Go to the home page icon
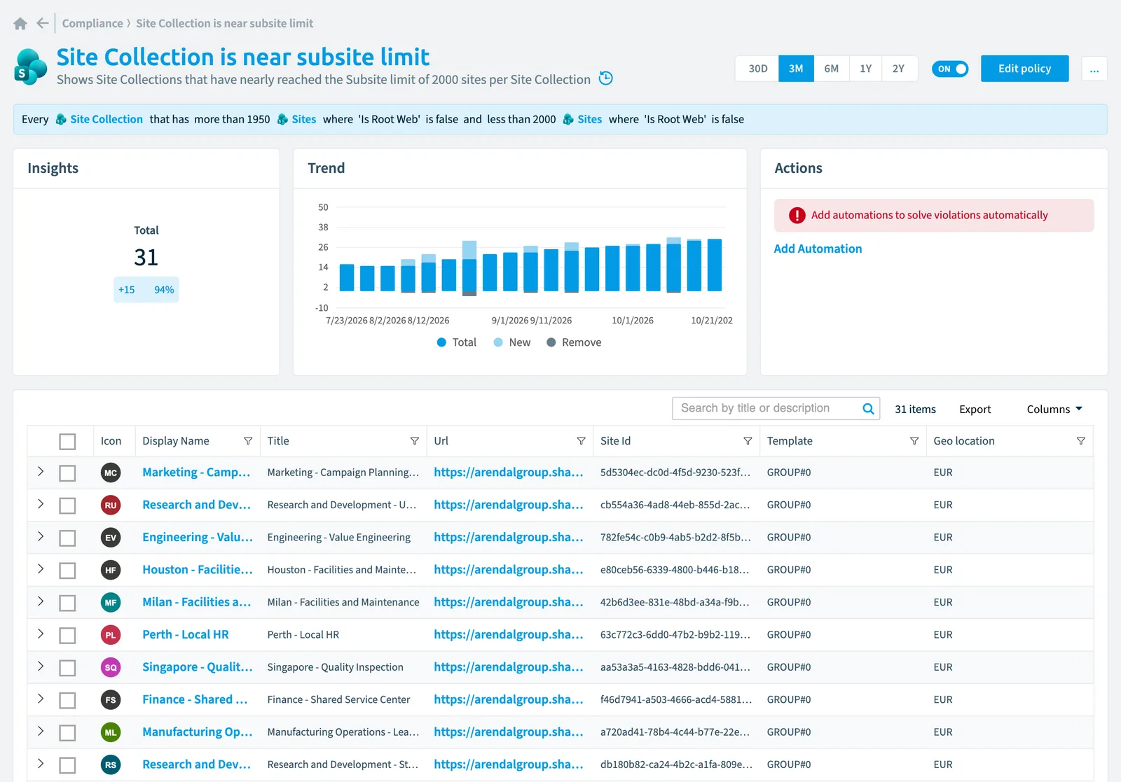The width and height of the screenshot is (1121, 782). click(20, 24)
